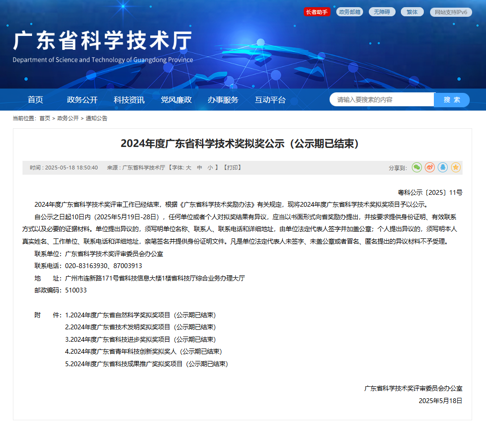
Task: Click the phone number 020-83163930
Action: click(86, 266)
